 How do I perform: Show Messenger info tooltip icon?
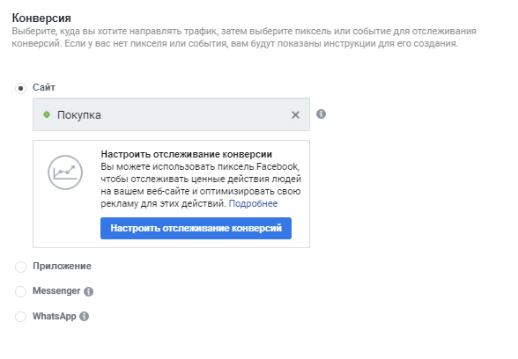pyautogui.click(x=88, y=291)
